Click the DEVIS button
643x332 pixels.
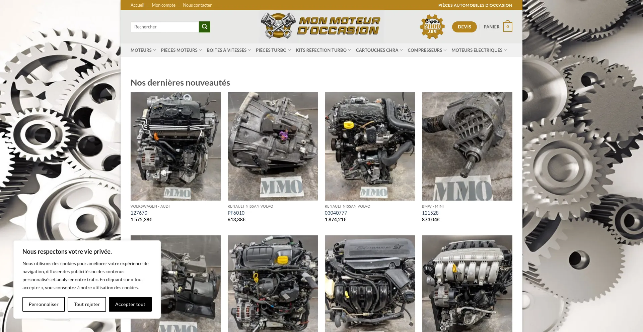tap(464, 27)
